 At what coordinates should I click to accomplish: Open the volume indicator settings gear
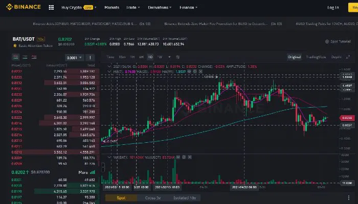click(x=184, y=157)
